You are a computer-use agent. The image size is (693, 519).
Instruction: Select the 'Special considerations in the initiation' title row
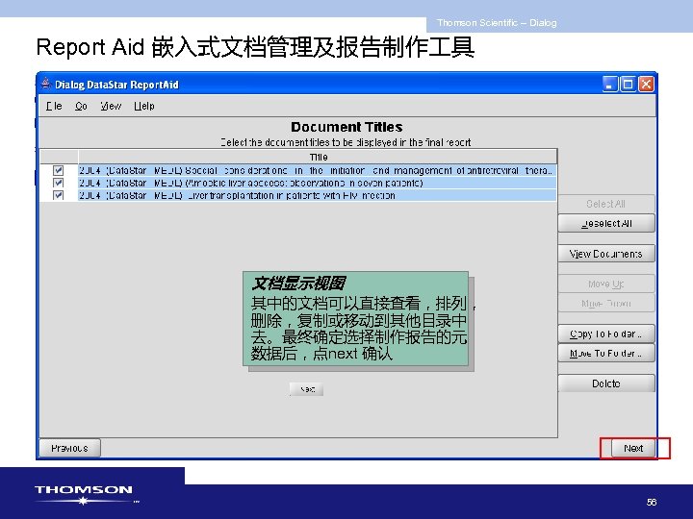tap(317, 170)
